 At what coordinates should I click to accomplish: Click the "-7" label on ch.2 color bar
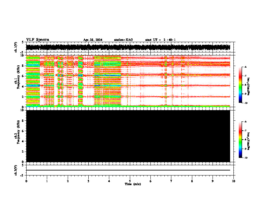coord(245,131)
